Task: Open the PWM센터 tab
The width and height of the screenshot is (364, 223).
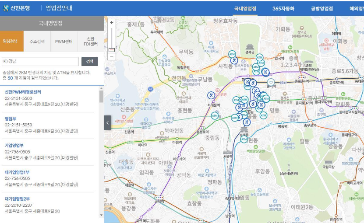Action: click(64, 42)
